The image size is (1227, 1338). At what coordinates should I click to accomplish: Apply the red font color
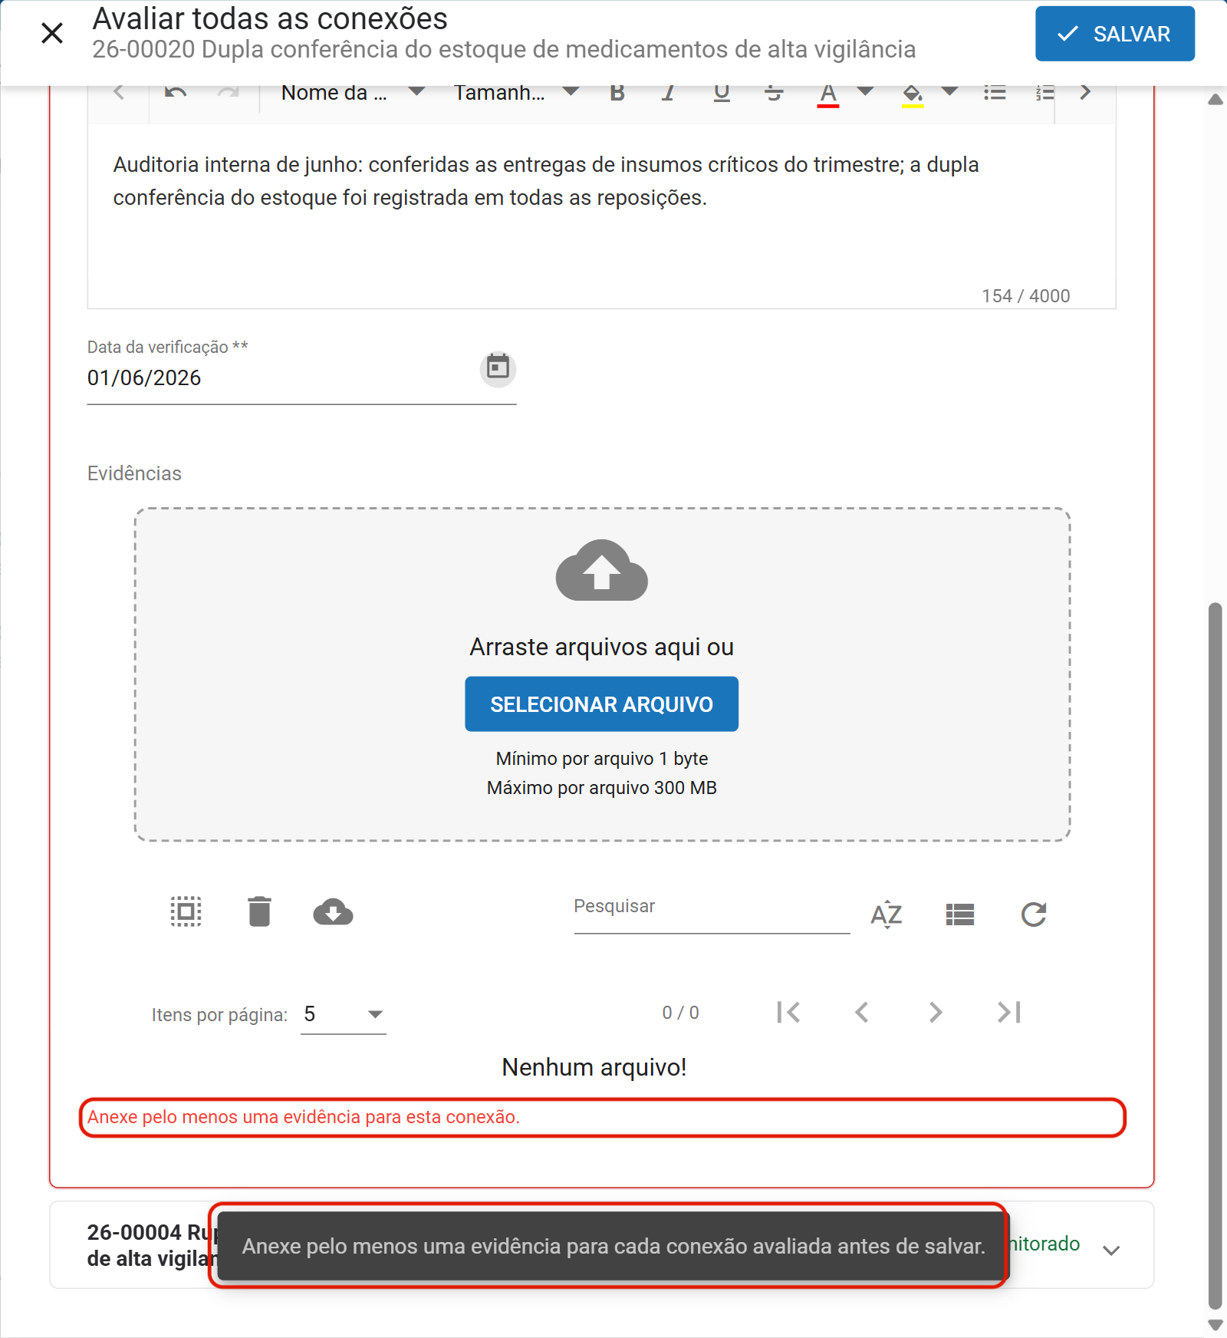(827, 94)
